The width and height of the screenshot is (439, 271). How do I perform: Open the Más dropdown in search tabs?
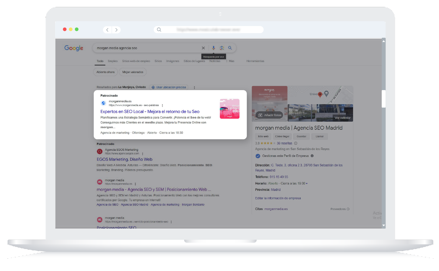click(x=230, y=61)
